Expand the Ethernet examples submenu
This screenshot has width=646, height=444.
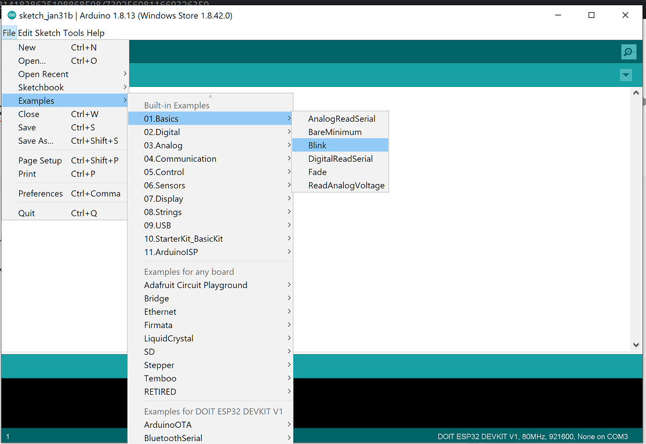tap(210, 312)
